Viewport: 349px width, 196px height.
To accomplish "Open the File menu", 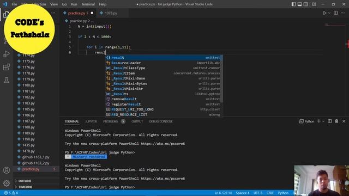I will pyautogui.click(x=14, y=4).
